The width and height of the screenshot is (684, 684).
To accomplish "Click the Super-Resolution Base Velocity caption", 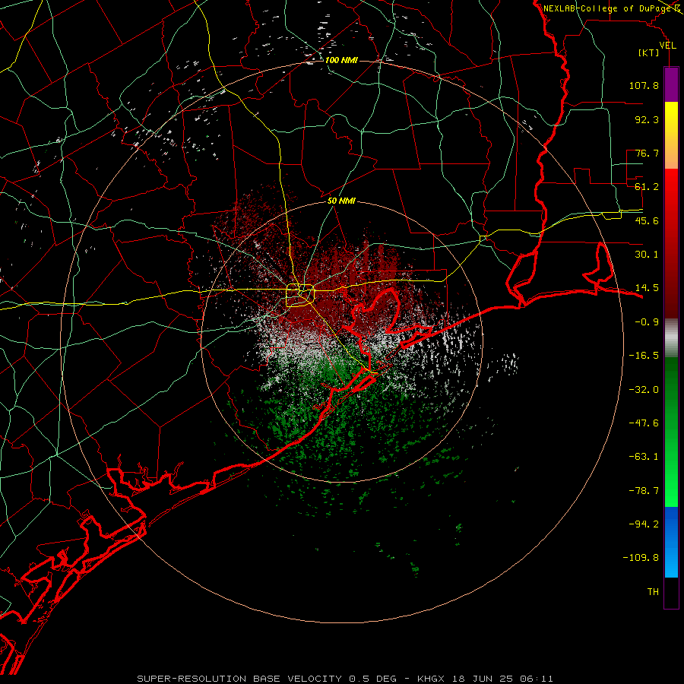I will [345, 679].
